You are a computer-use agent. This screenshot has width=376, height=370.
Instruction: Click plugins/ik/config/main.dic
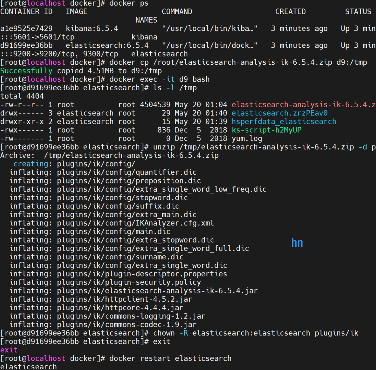[114, 232]
